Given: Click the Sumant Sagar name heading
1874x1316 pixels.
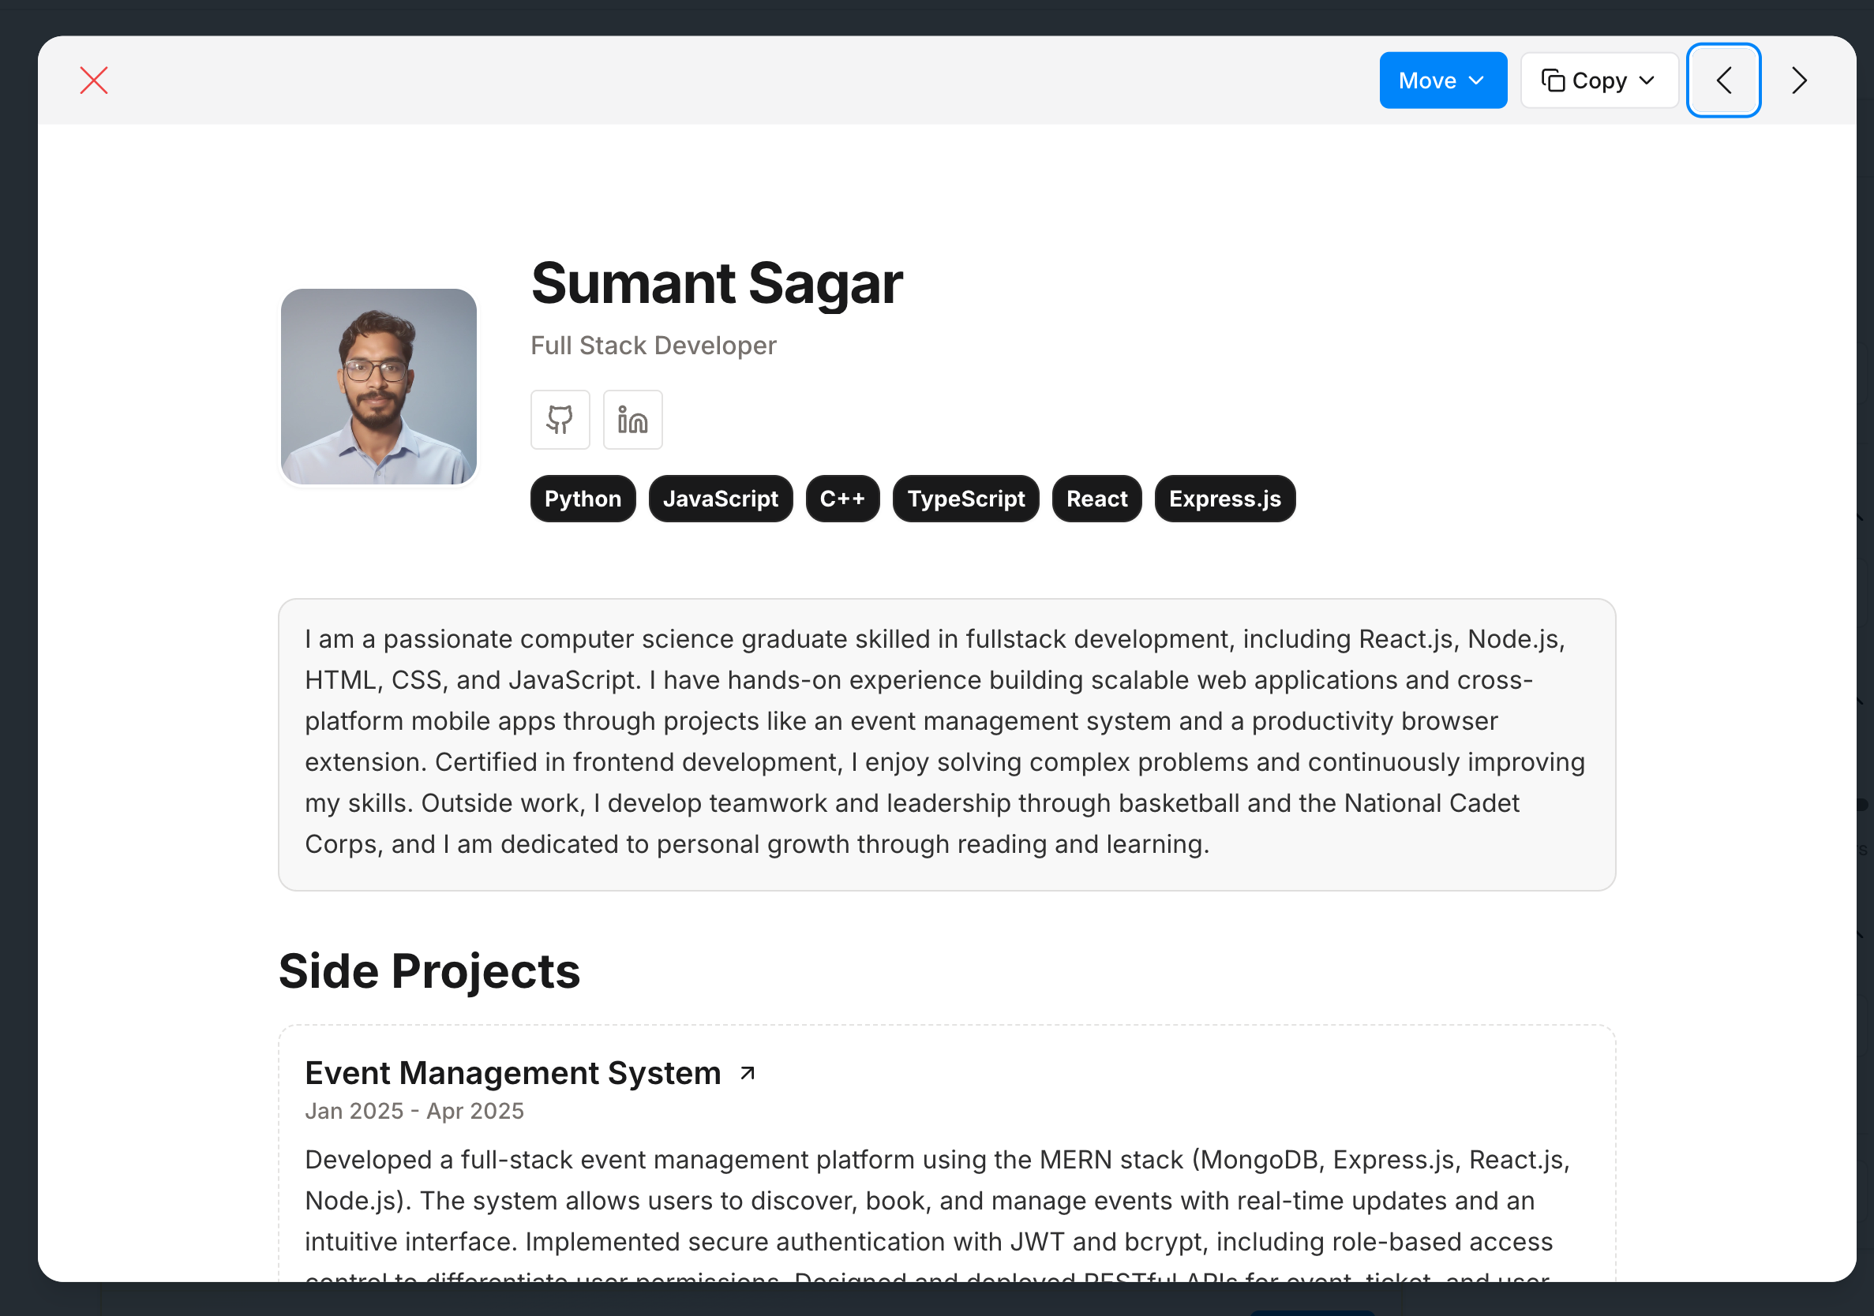Looking at the screenshot, I should tap(717, 283).
